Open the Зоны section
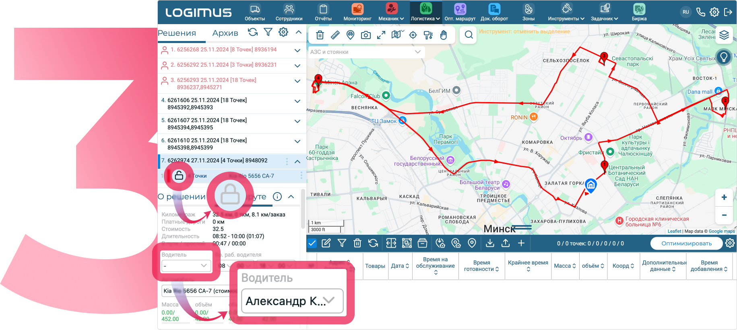 click(528, 12)
